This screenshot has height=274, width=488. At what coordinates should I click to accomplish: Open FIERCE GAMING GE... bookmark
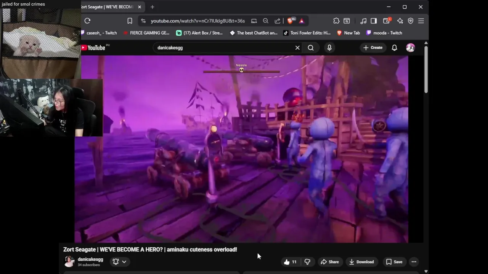pos(146,33)
